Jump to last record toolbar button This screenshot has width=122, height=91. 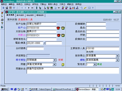[33, 8]
